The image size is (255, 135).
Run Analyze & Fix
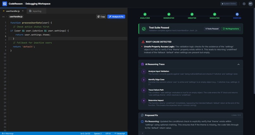pyautogui.click(x=116, y=16)
